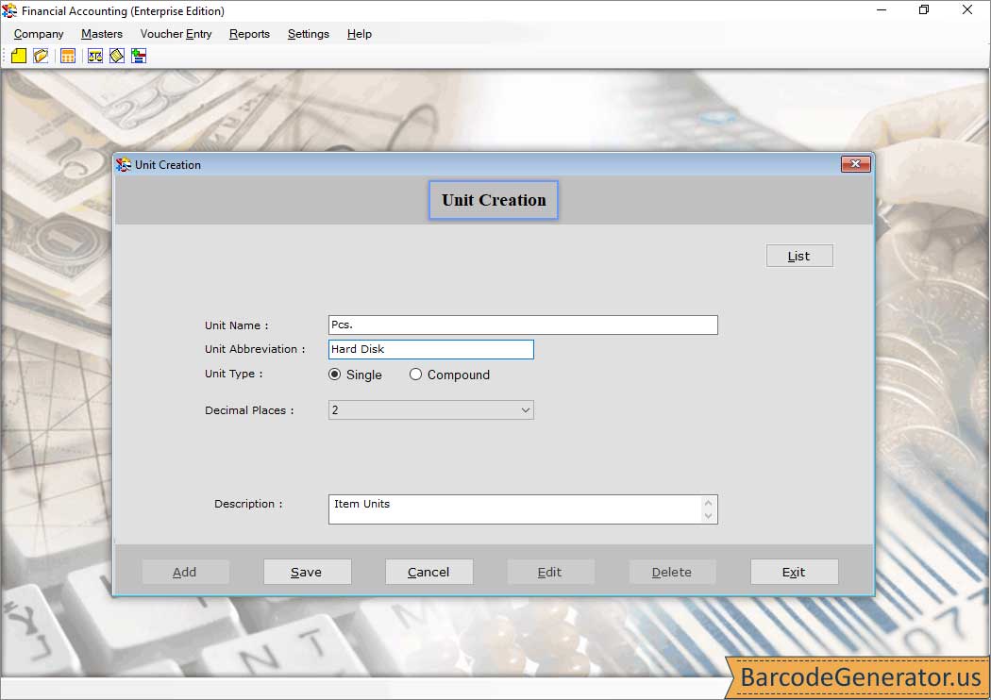The width and height of the screenshot is (991, 700).
Task: Click the plus-minus calculator toolbar icon
Action: coord(139,57)
